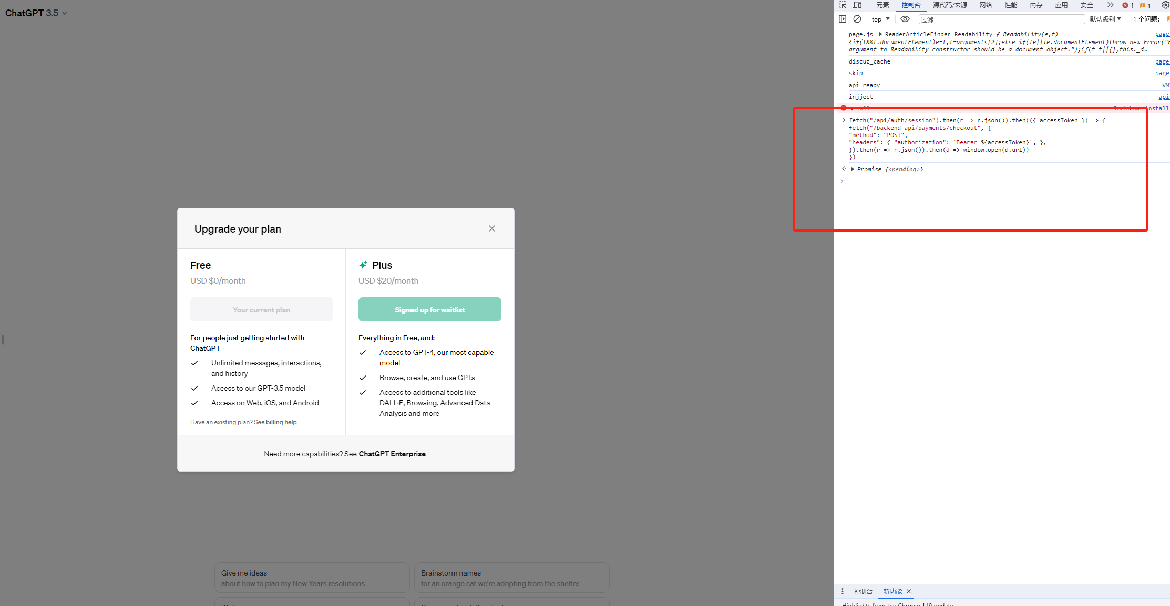This screenshot has width=1170, height=606.
Task: Open the api source link on injject row
Action: 1164,97
